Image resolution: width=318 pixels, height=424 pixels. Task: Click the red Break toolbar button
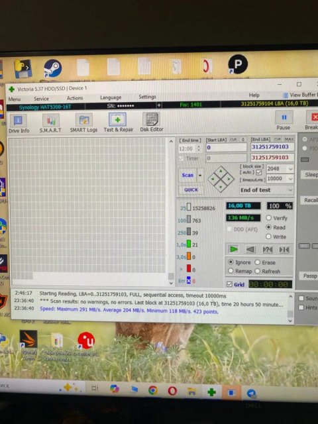click(312, 121)
